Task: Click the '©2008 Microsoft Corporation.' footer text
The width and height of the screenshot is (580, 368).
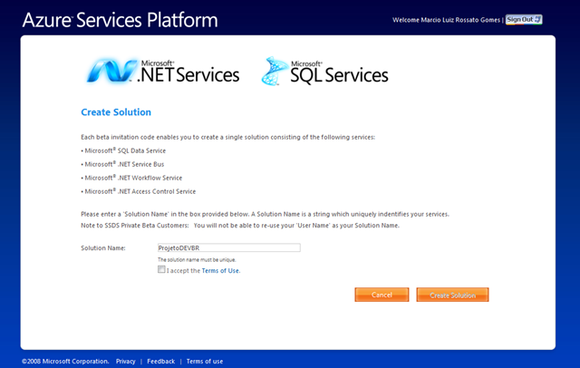Action: pos(65,362)
